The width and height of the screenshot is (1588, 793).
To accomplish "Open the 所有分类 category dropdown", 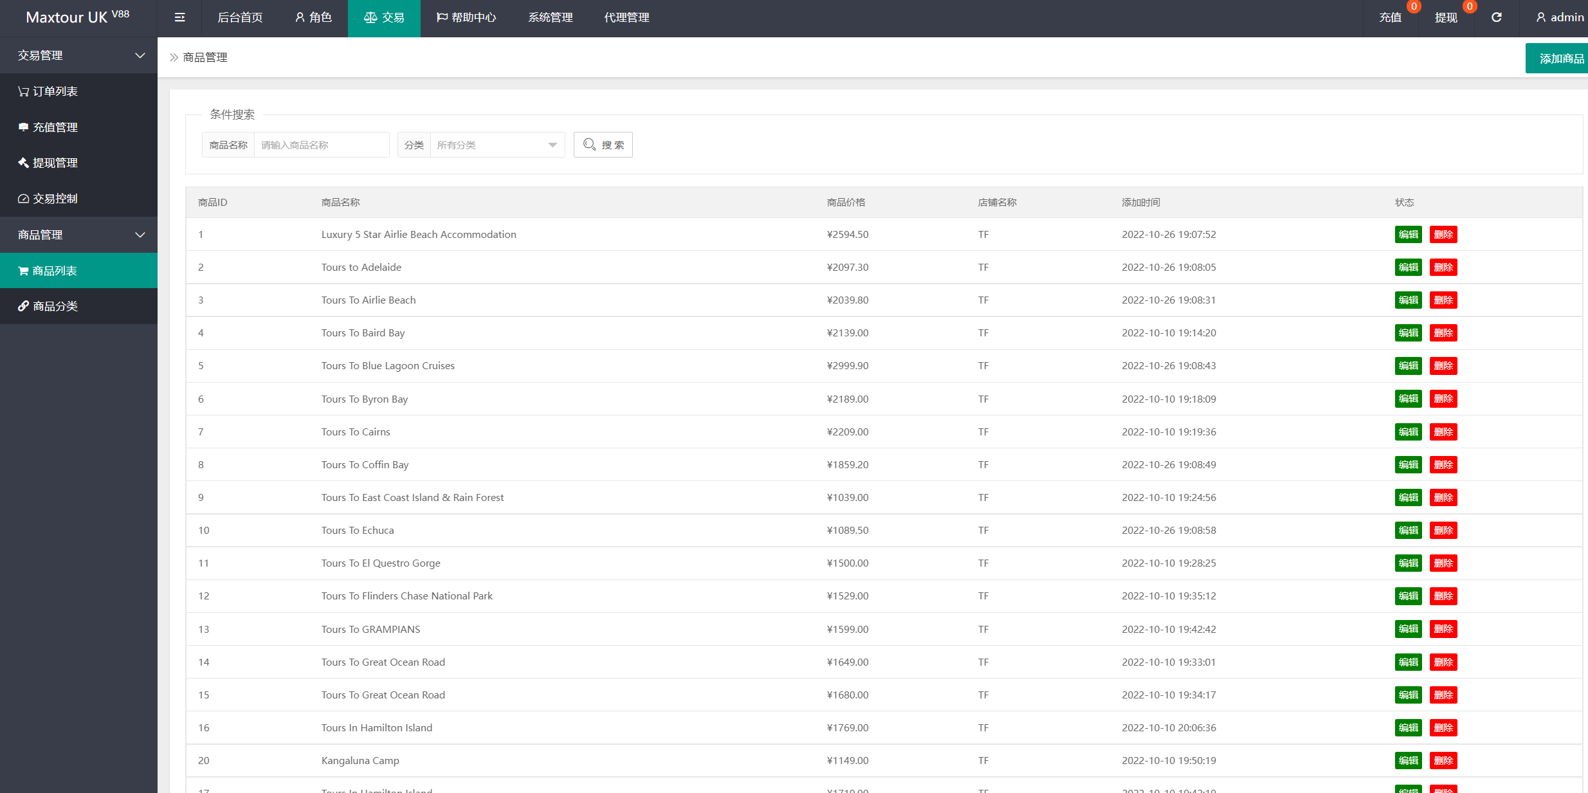I will [x=496, y=145].
